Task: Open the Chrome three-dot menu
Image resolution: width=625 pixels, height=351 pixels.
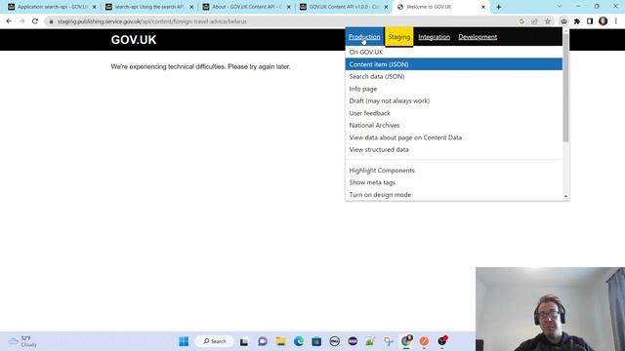Action: click(x=616, y=21)
